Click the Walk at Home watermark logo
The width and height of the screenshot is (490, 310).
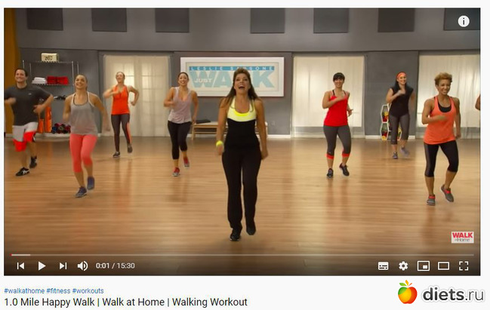(463, 238)
